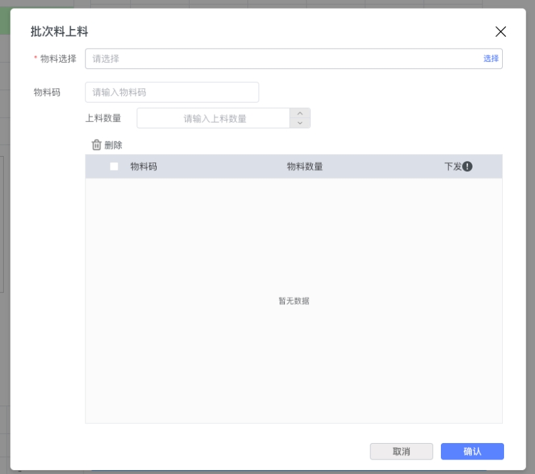This screenshot has height=474, width=535.
Task: Click into the 上料数量 number field
Action: tap(214, 118)
